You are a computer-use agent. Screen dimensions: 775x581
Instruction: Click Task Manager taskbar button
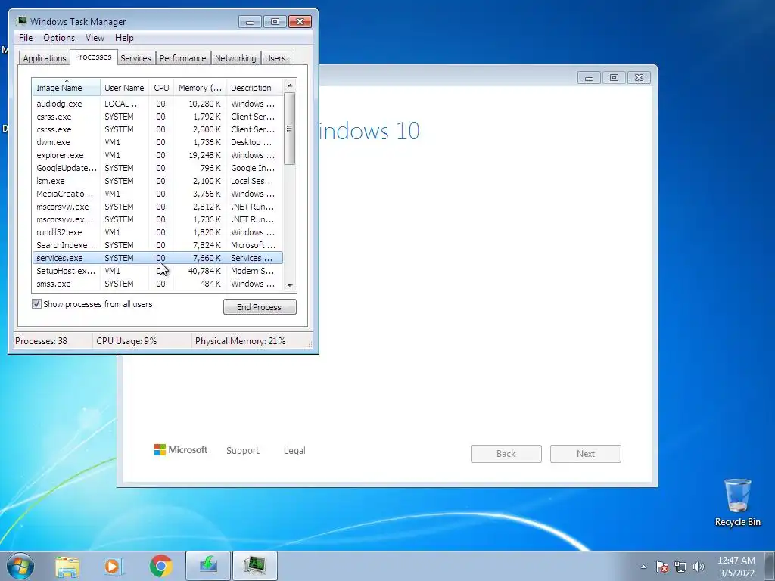[x=254, y=566]
